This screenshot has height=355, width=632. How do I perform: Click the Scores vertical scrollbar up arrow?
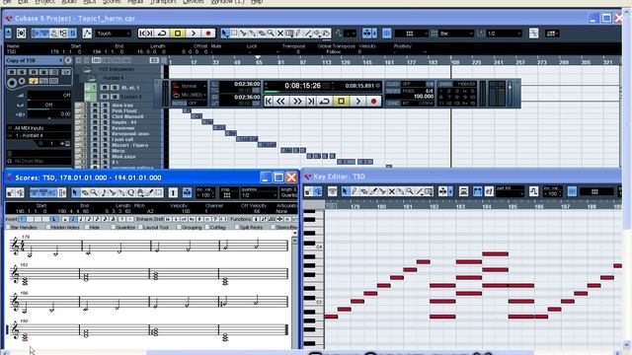[x=294, y=240]
